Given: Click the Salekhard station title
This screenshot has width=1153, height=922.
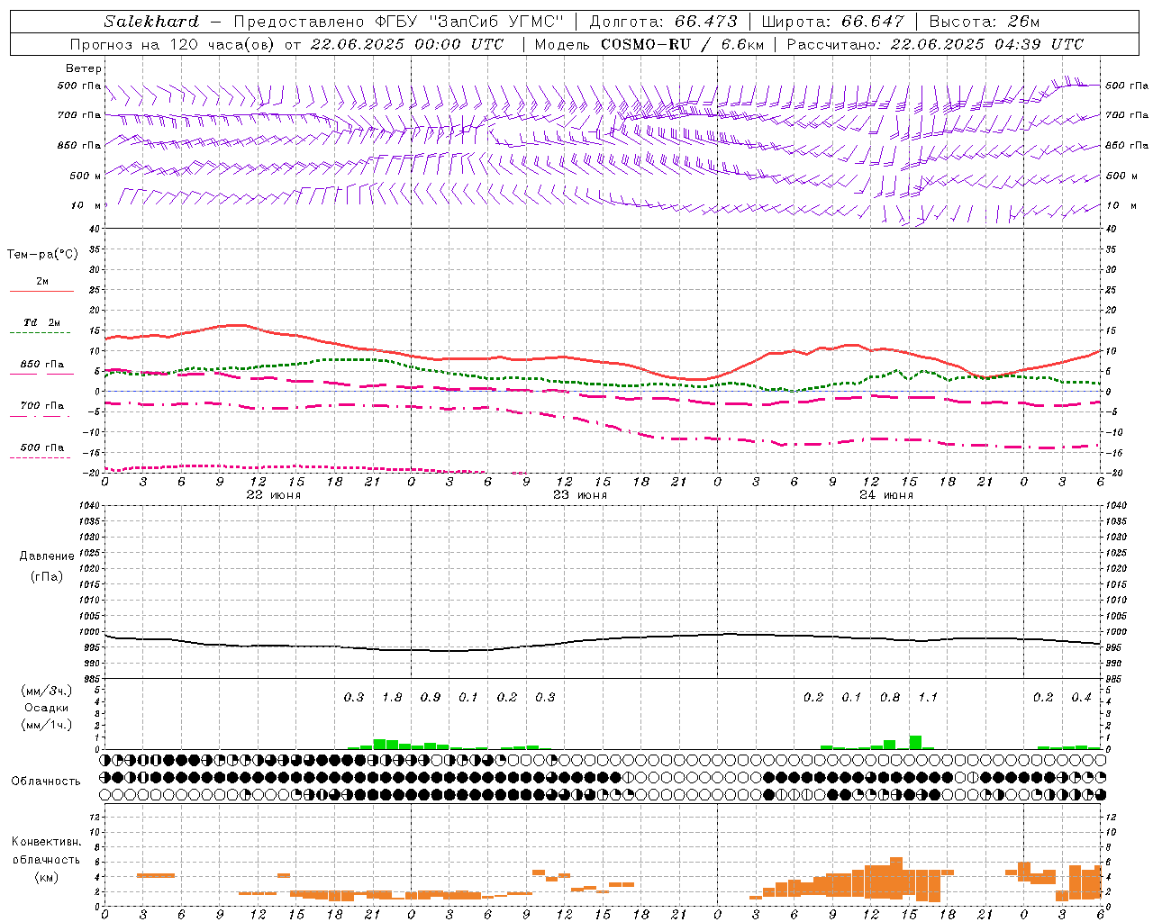Looking at the screenshot, I should (x=150, y=22).
